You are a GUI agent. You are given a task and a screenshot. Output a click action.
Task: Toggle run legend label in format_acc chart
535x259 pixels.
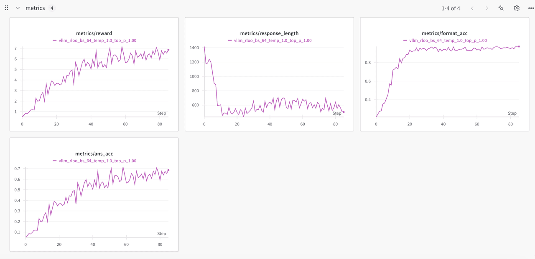point(448,40)
